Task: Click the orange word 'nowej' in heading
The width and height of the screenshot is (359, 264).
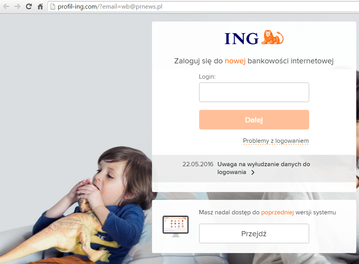Action: [x=235, y=61]
